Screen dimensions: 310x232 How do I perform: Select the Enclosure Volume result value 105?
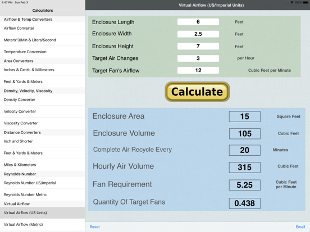(x=245, y=133)
